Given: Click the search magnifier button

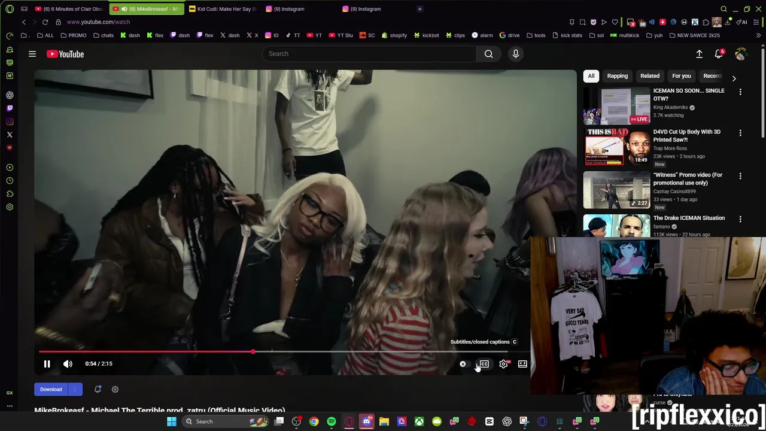Looking at the screenshot, I should (489, 54).
